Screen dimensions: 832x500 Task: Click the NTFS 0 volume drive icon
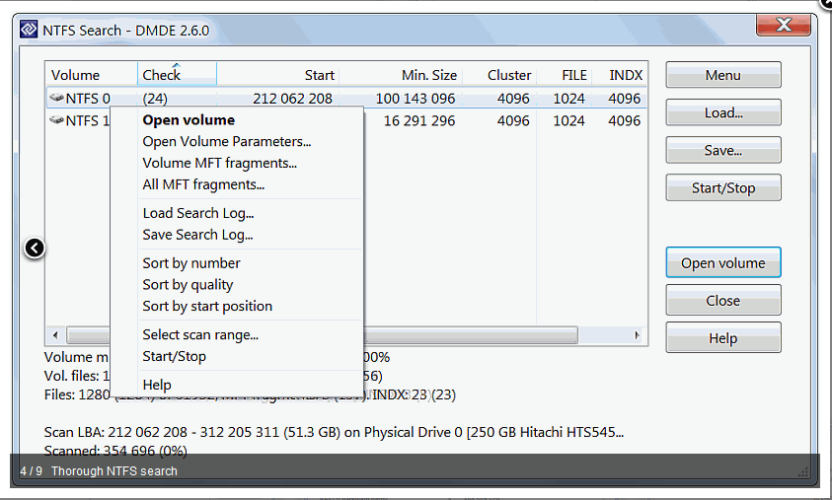(x=56, y=98)
